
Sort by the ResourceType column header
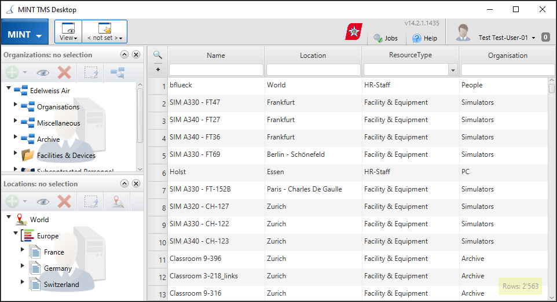[411, 55]
